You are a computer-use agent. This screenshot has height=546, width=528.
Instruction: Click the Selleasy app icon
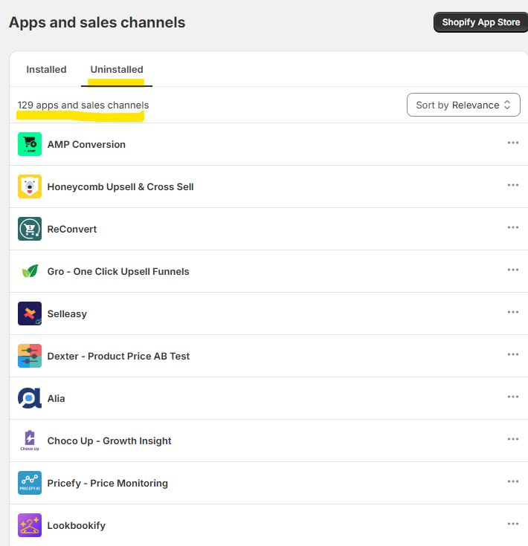(30, 313)
